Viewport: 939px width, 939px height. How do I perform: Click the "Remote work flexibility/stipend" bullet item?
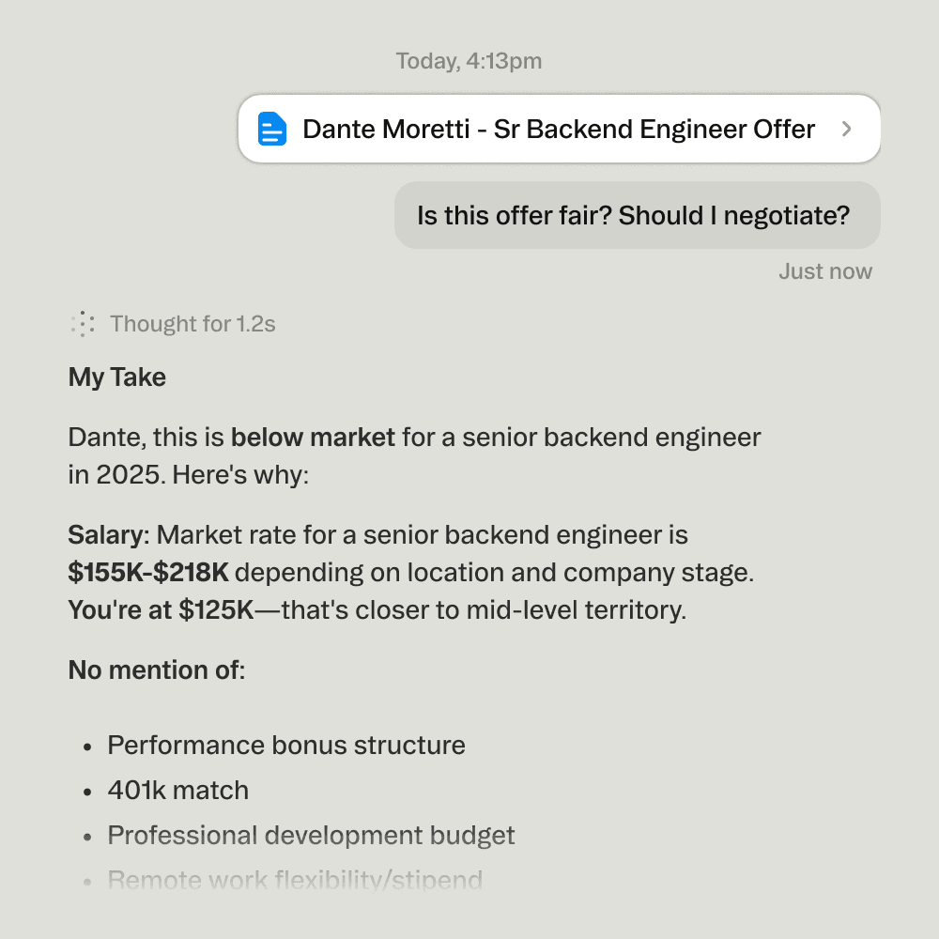tap(295, 881)
